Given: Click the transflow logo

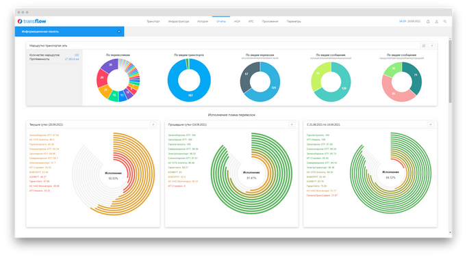Looking at the screenshot, I should (x=32, y=21).
